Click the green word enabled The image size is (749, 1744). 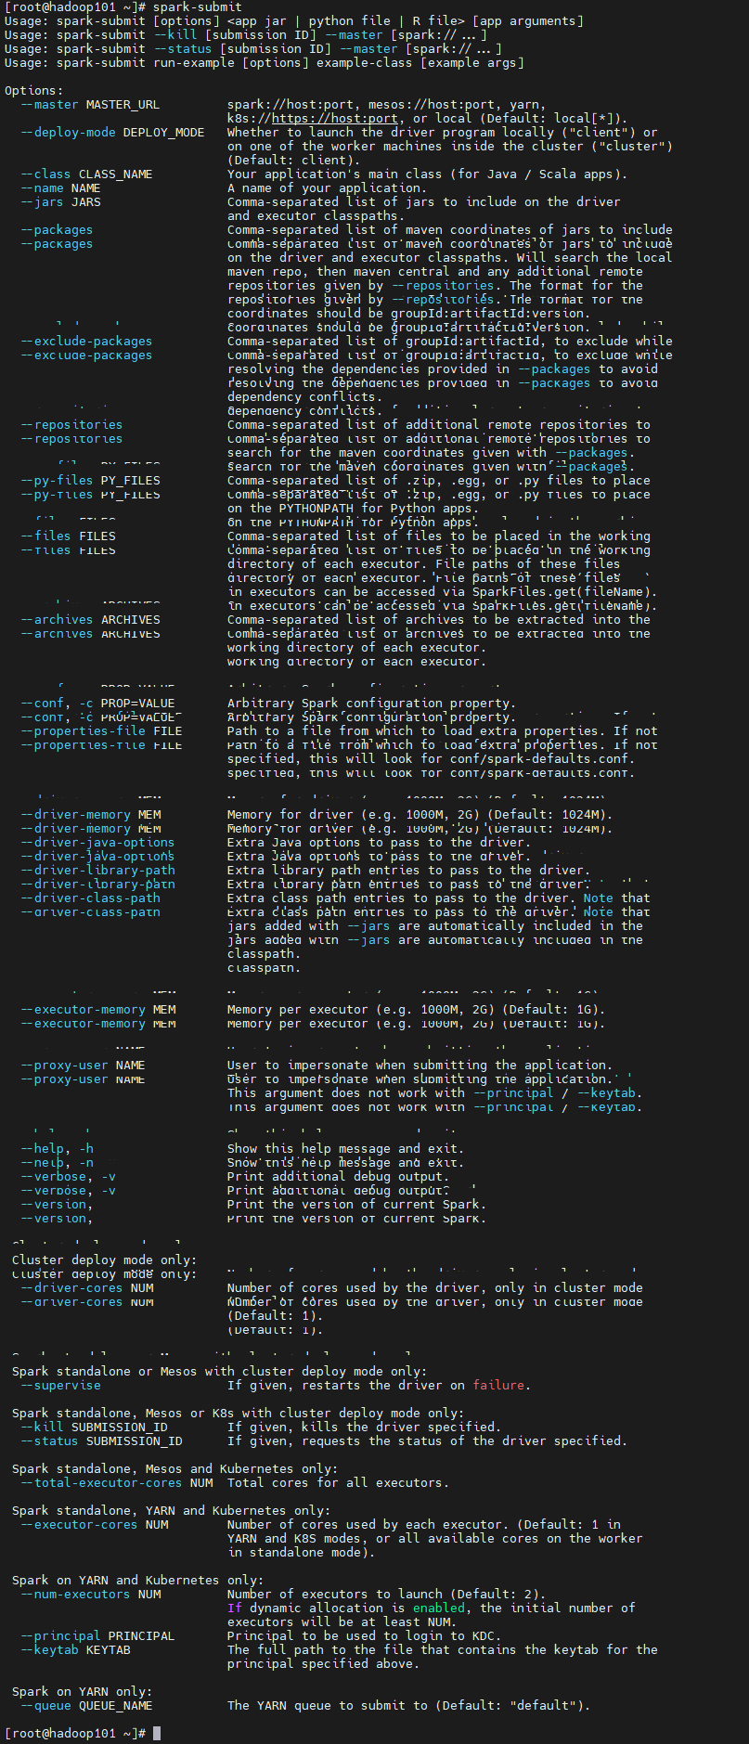tap(439, 1608)
